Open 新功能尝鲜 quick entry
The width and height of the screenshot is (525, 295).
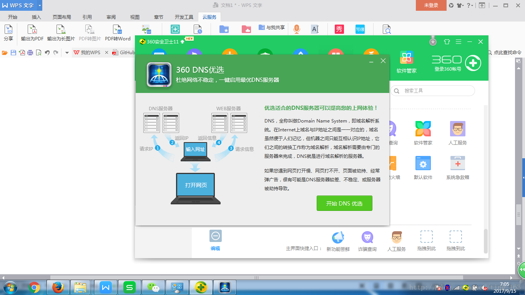[338, 241]
